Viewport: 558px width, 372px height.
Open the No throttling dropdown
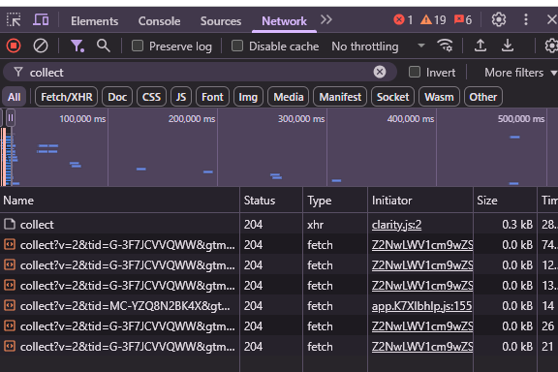[378, 46]
